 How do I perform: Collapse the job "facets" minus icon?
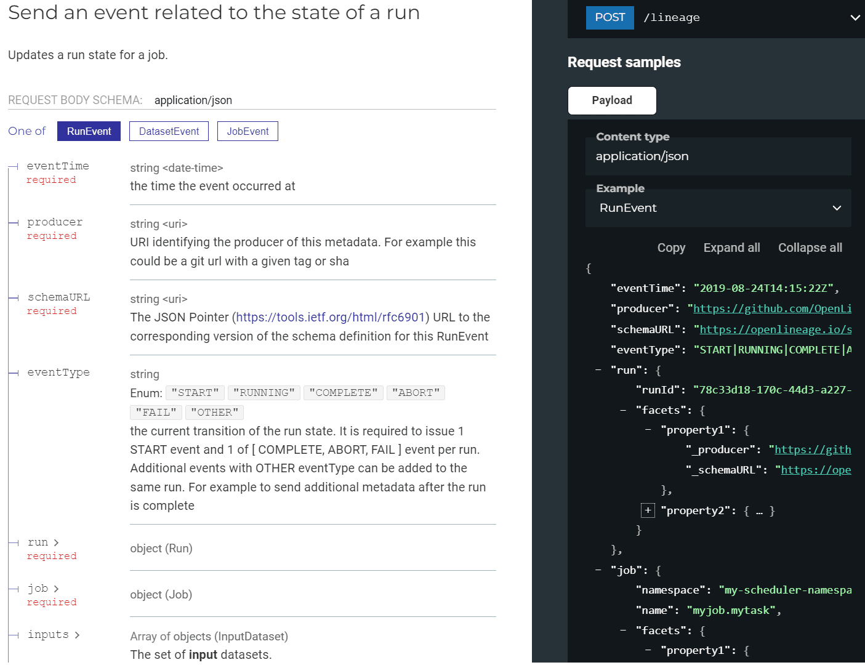click(x=623, y=631)
